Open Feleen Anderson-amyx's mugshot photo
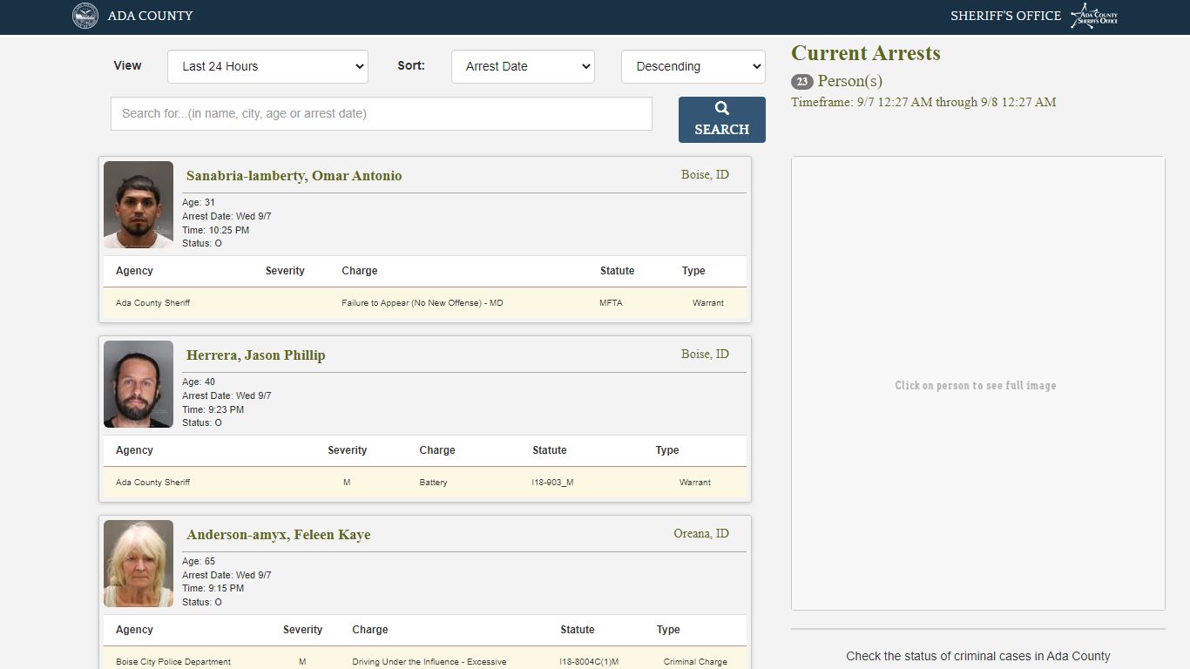Viewport: 1190px width, 669px height. 139,564
